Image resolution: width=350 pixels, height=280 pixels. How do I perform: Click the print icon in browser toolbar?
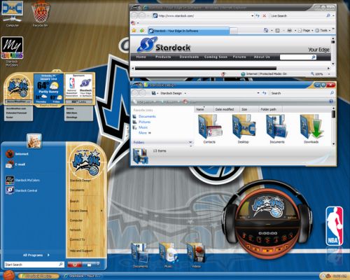click(x=290, y=30)
